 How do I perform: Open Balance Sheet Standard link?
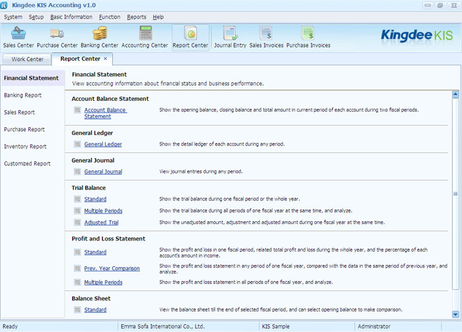click(x=95, y=310)
